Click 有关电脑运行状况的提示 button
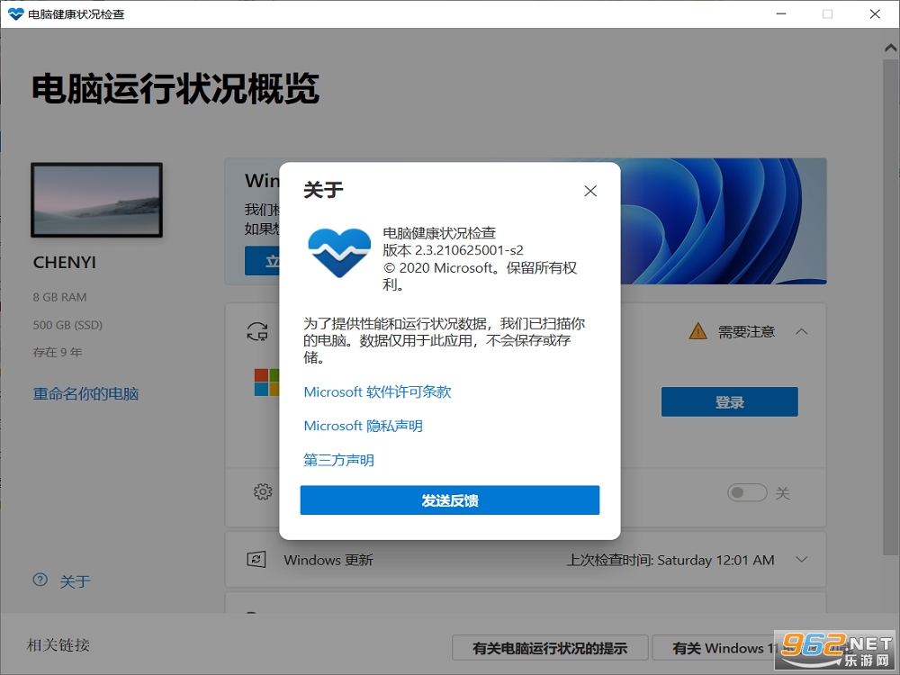 (x=550, y=648)
